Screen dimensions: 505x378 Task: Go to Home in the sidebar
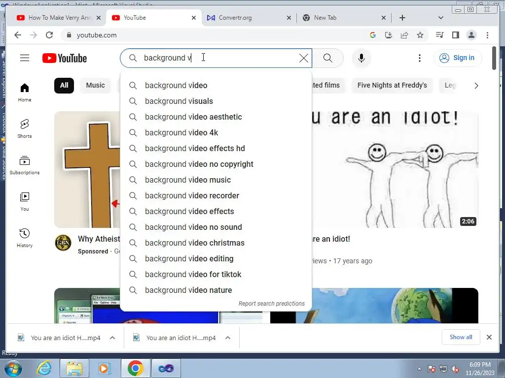[x=25, y=93]
